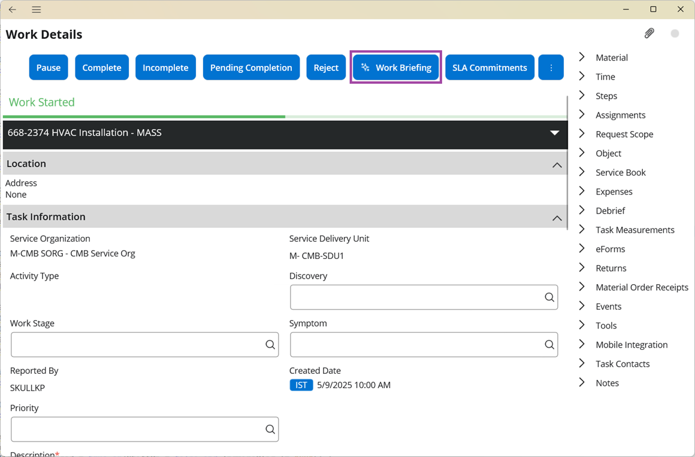Click the Discovery field search icon
This screenshot has height=457, width=695.
[549, 297]
